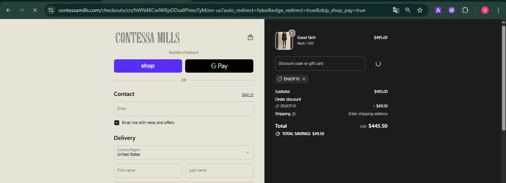
Task: Click the Enter shipping address text
Action: click(368, 114)
